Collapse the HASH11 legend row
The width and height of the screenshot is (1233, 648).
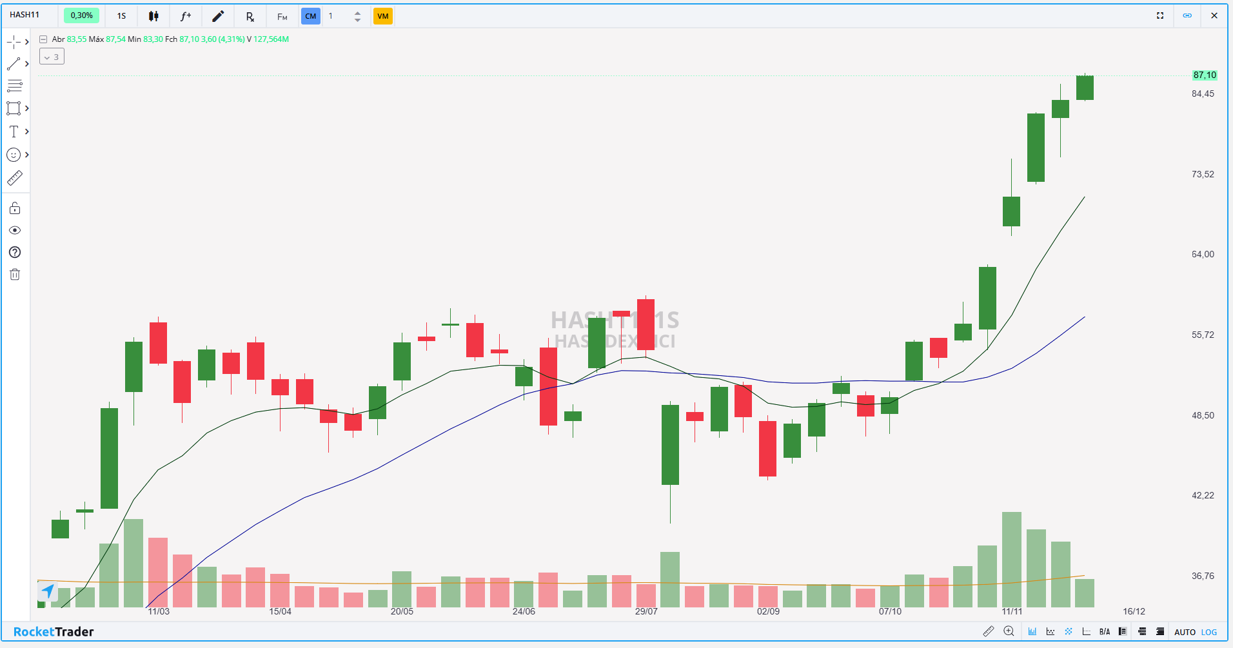click(43, 39)
